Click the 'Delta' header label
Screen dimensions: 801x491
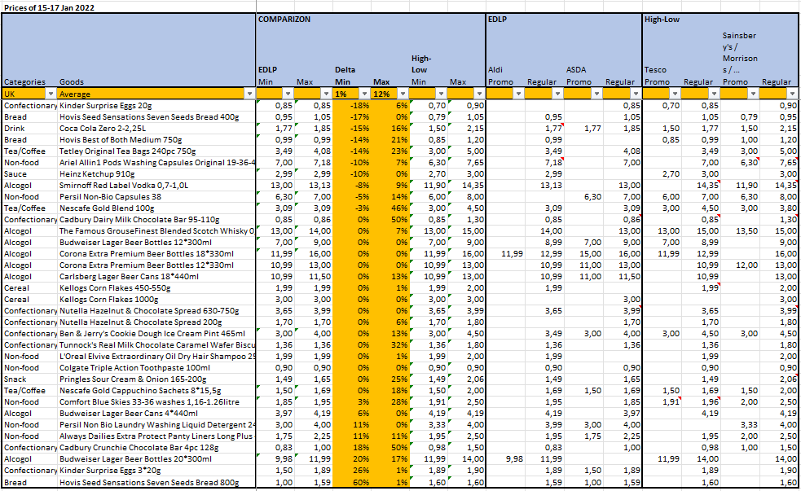[x=345, y=70]
